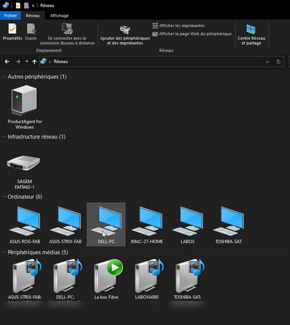Collapse the Périphériques médias group
Viewport: 290px width, 325px height.
(x=4, y=252)
